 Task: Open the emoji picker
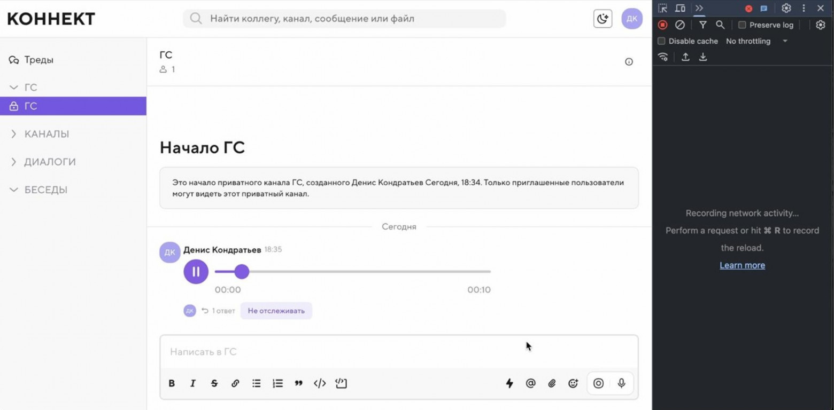point(573,383)
